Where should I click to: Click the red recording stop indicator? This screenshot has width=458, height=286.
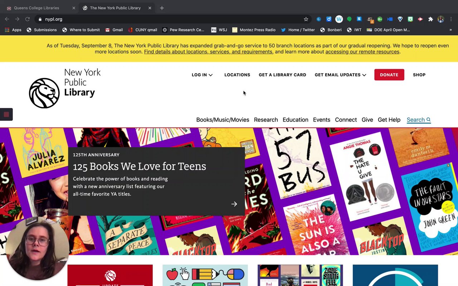point(6,114)
